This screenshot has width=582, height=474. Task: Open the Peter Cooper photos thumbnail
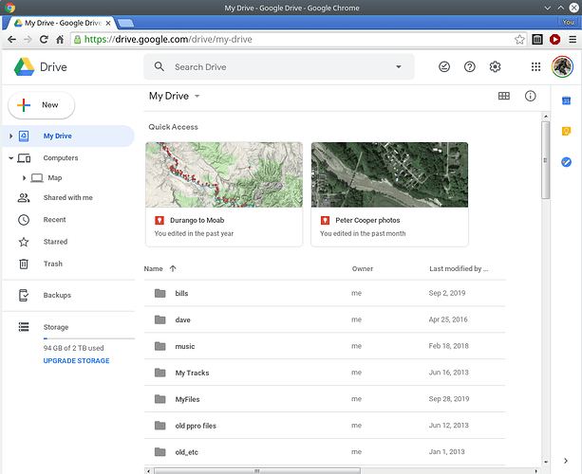pos(389,174)
